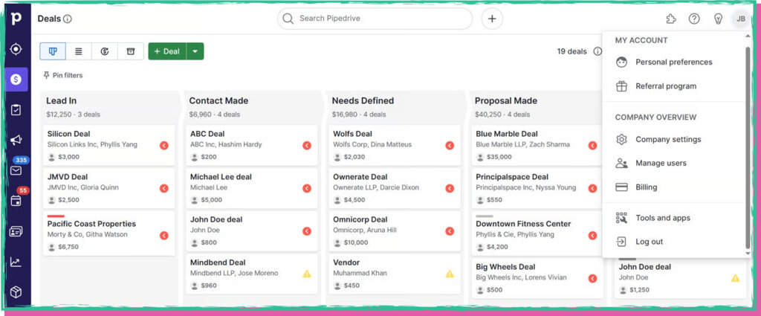This screenshot has height=316, width=761.
Task: Open the Silicon Deal card
Action: pyautogui.click(x=109, y=145)
